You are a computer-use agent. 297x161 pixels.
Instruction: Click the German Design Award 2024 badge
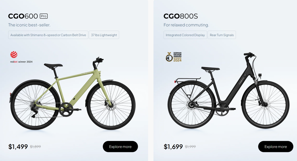click(174, 57)
